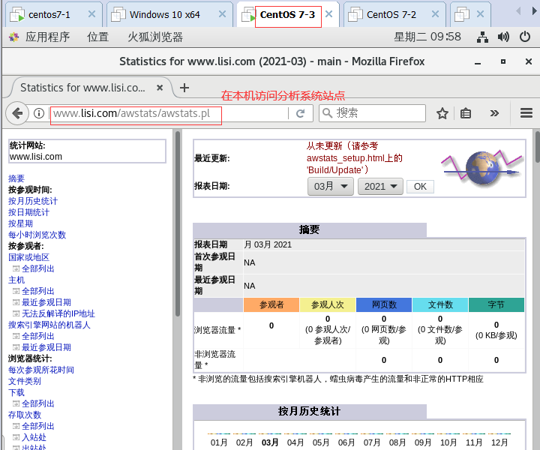Bookmark this page with the star icon
The image size is (540, 450).
click(442, 113)
